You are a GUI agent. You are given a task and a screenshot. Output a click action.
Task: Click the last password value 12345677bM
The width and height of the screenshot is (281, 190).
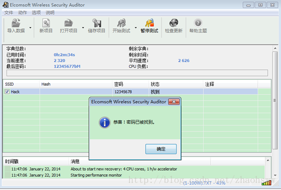click(x=67, y=66)
